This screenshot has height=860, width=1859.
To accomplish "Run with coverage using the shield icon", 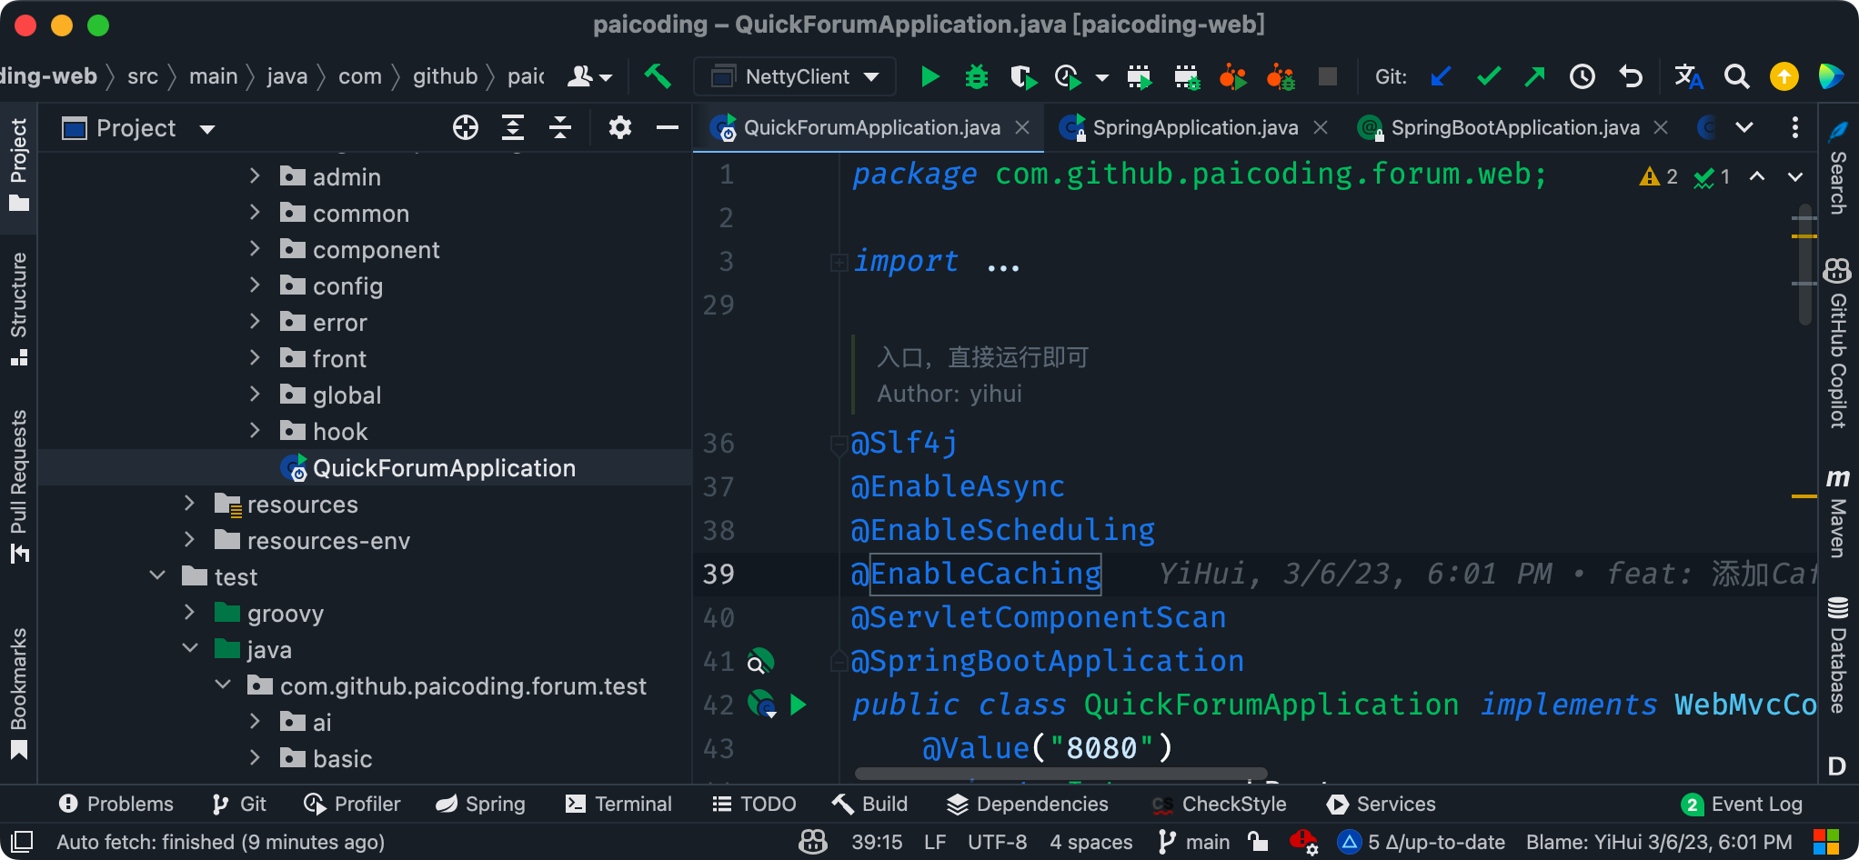I will tap(1023, 76).
